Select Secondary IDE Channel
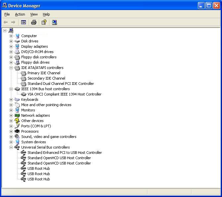222x197 pixels. [x=46, y=78]
